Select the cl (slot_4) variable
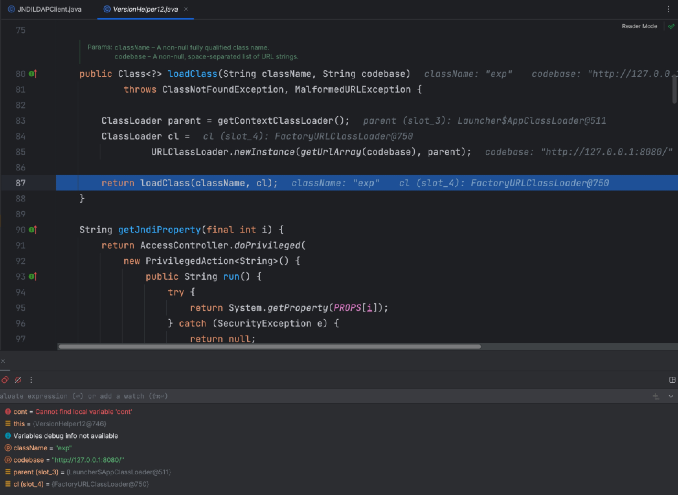The image size is (678, 495). [339, 484]
